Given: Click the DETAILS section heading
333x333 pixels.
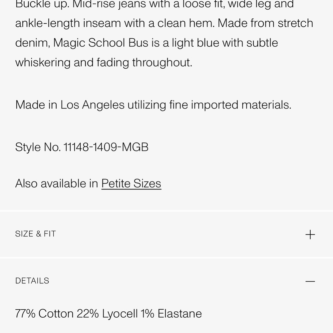Looking at the screenshot, I should [x=32, y=281].
